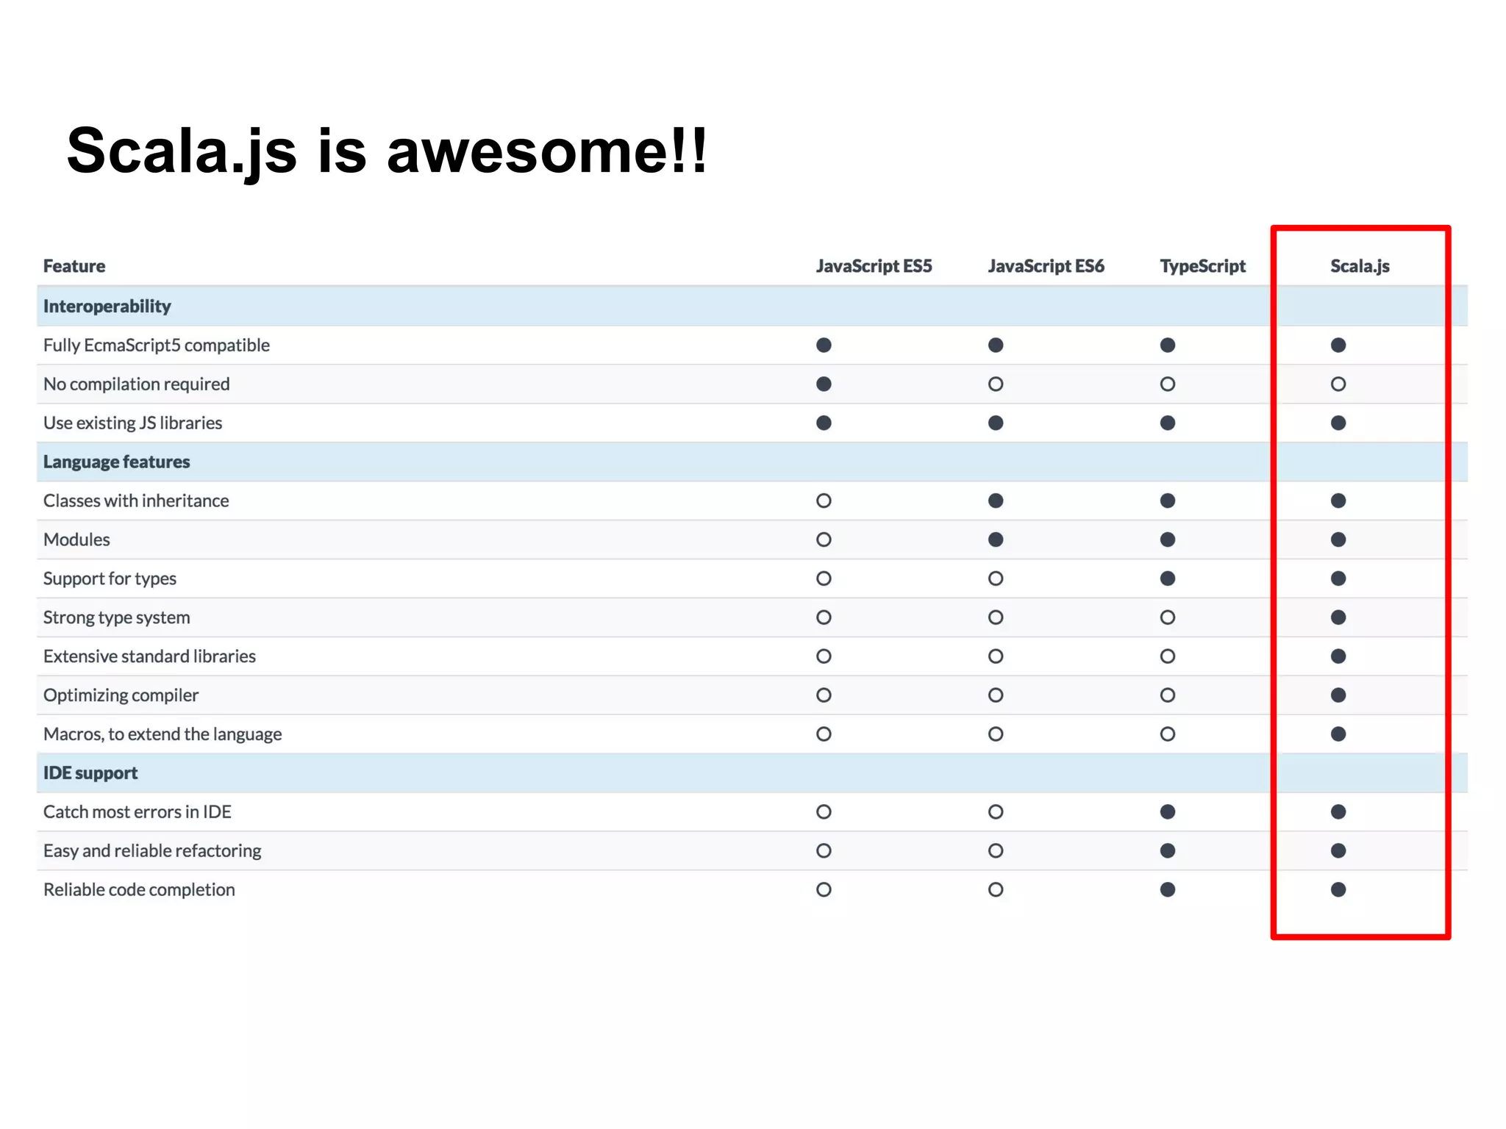1506x1129 pixels.
Task: Click filled dot for TypeScript Catch most errors
Action: coord(1168,812)
